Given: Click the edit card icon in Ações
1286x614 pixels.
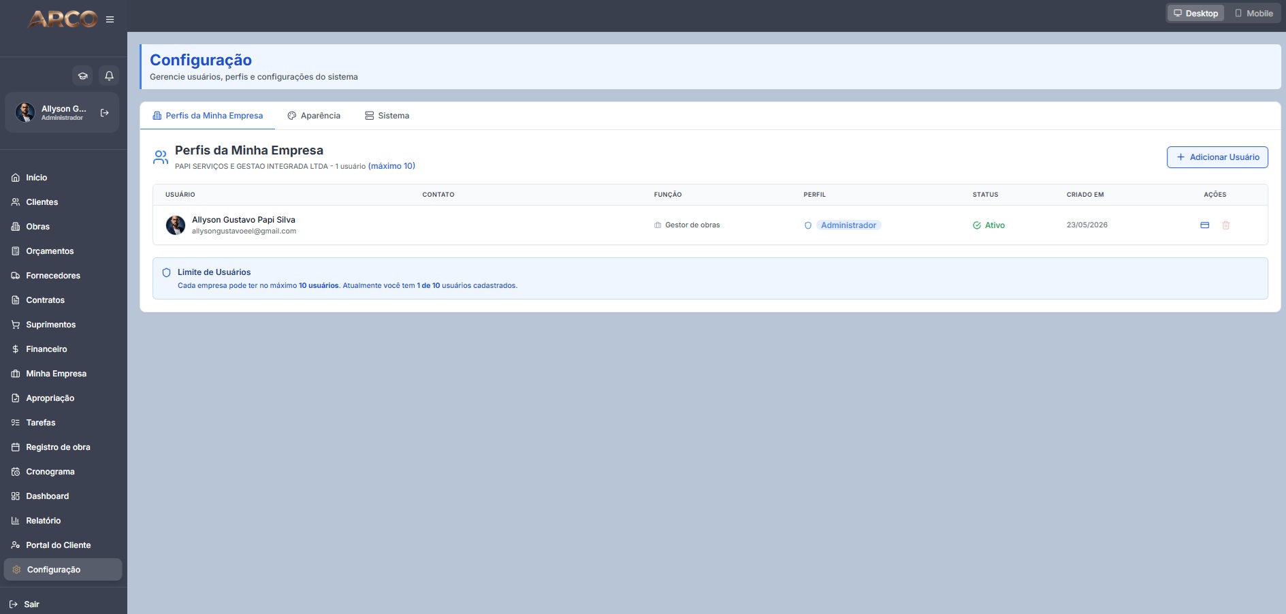Looking at the screenshot, I should tap(1204, 225).
